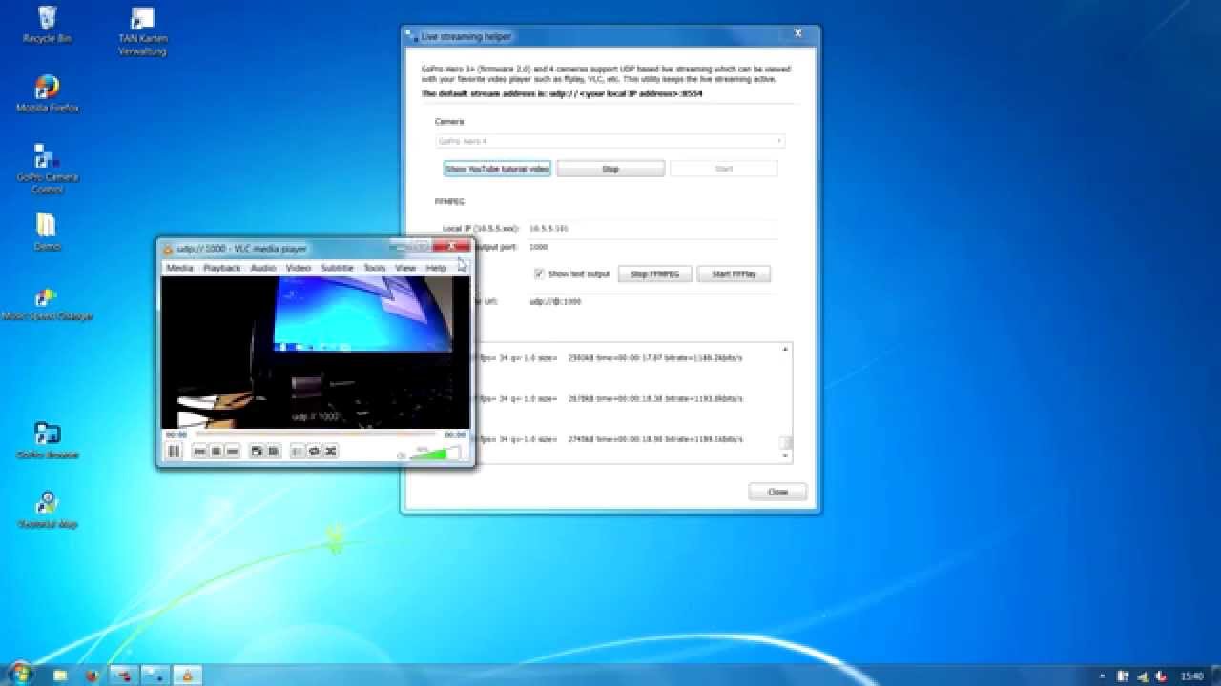Open VLC extended settings button
The width and height of the screenshot is (1221, 686).
[x=273, y=452]
